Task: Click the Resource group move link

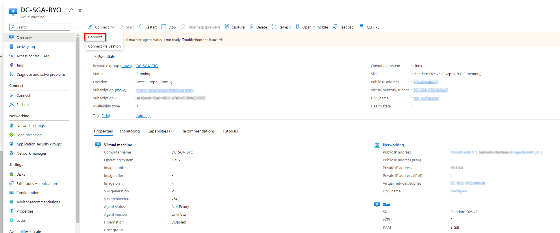Action: (126, 66)
